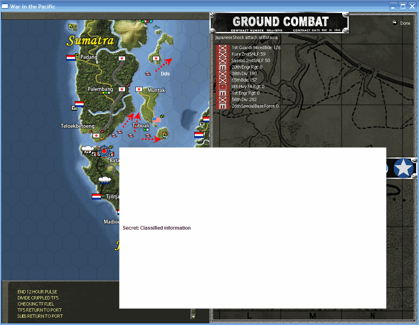
Task: Click '38th Div: 190' row
Action: pyautogui.click(x=244, y=74)
